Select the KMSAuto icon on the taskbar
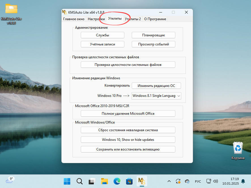Screen dimensions: 251x188 click(141, 181)
